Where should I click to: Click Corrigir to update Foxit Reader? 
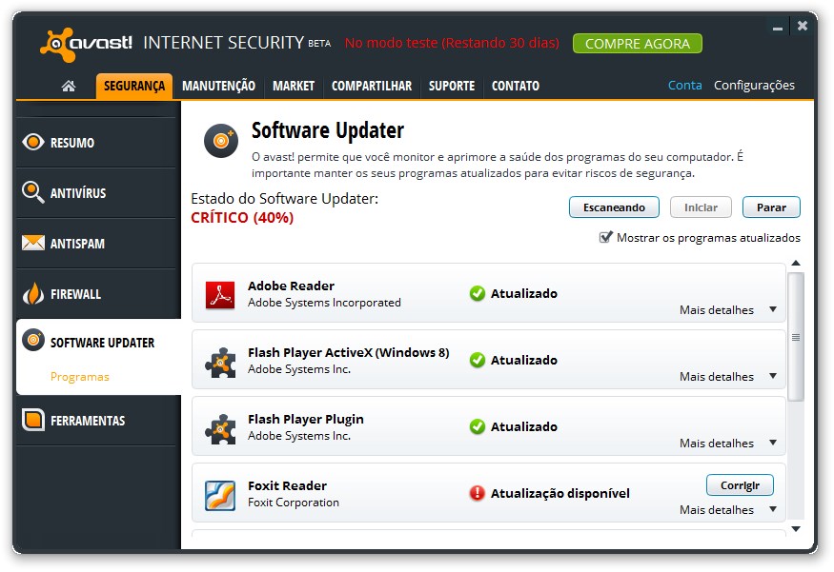740,484
